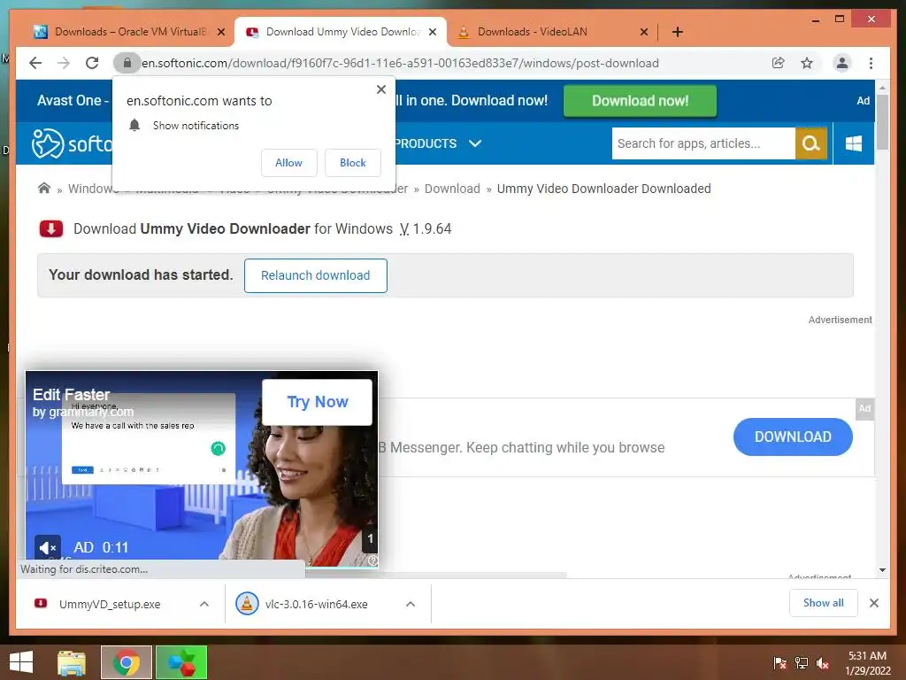Open the vlc-3.0.16-win64.exe download item

316,604
